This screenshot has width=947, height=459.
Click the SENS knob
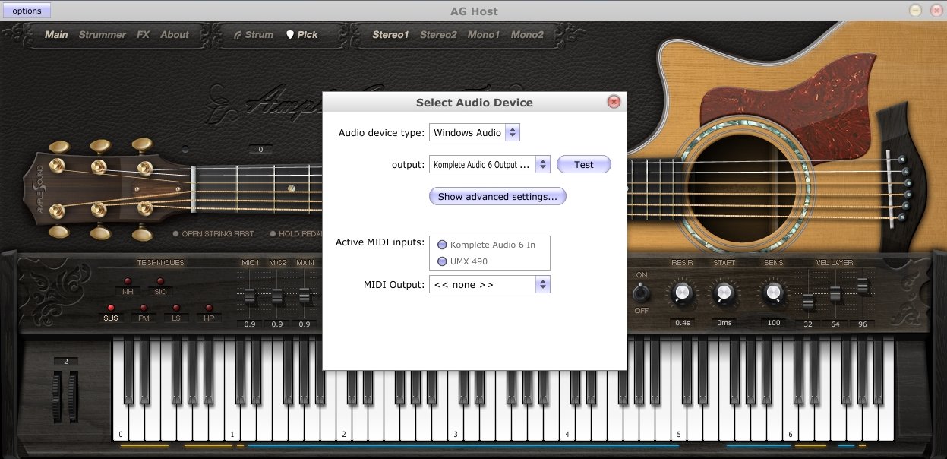[x=773, y=293]
